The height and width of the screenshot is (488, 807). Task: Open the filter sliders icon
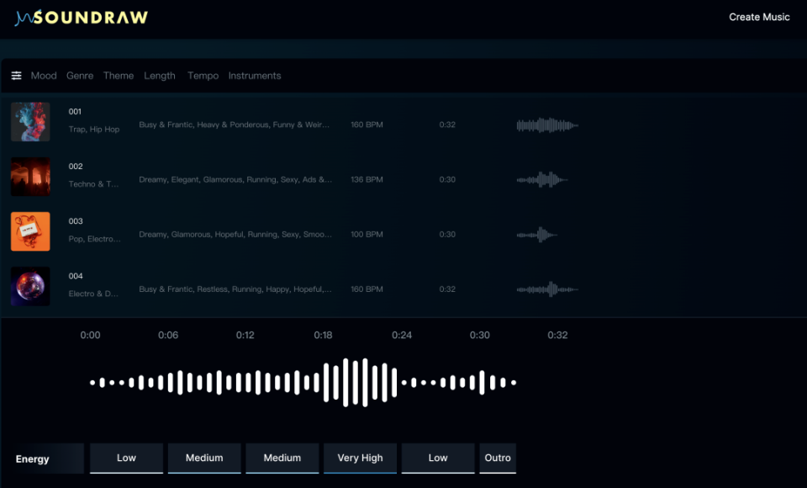(x=17, y=76)
